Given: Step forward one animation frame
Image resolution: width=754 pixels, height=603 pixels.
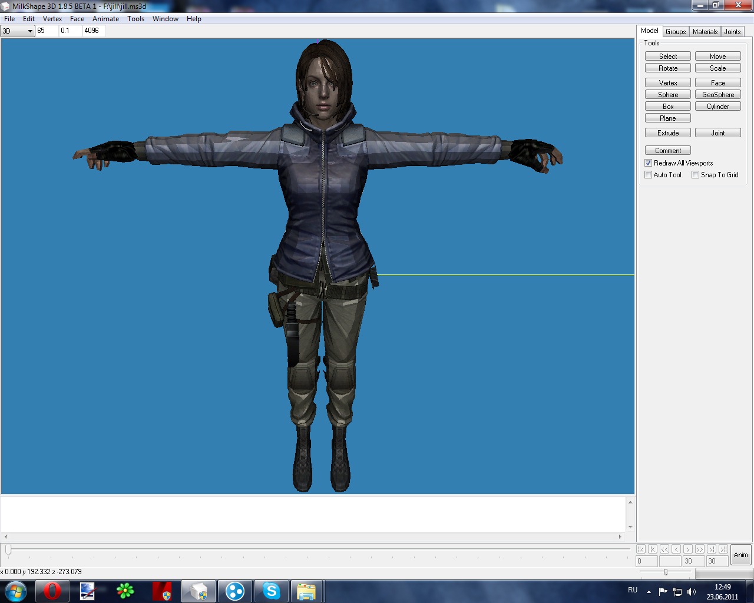Looking at the screenshot, I should pyautogui.click(x=688, y=549).
